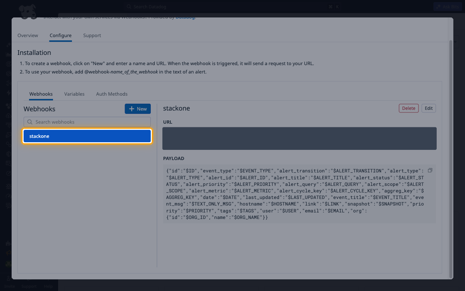
Task: Open the Auth Methods sub-tab
Action: point(112,94)
